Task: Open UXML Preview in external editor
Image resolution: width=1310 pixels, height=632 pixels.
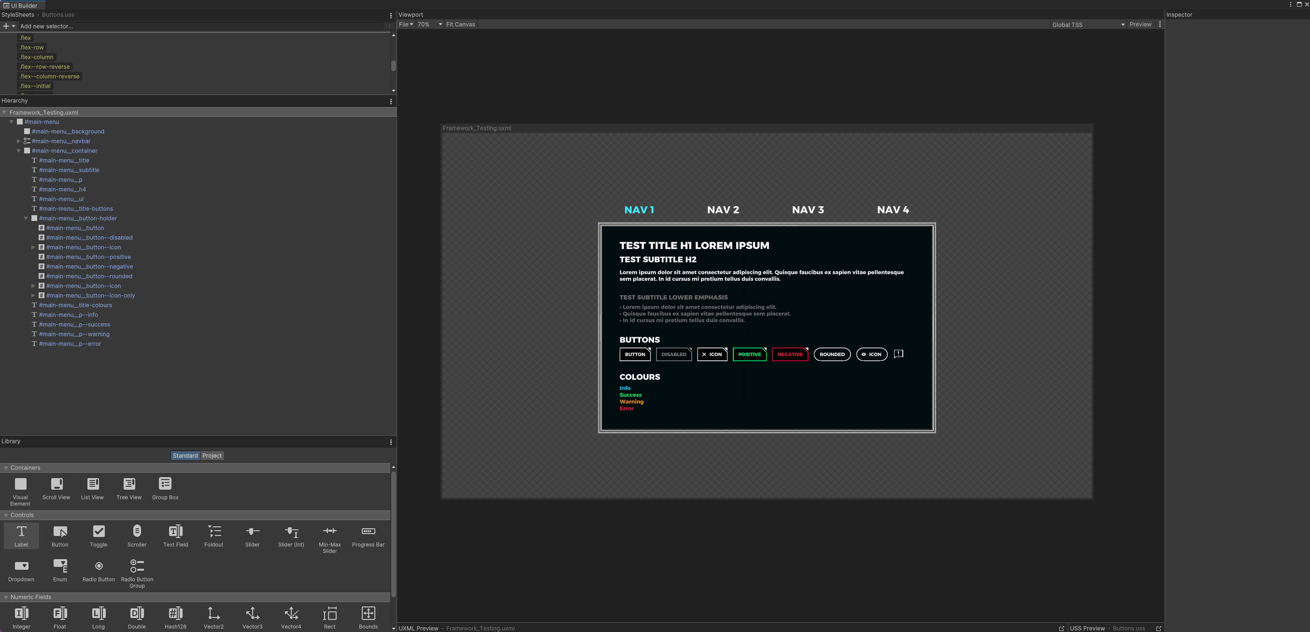Action: coord(1061,629)
